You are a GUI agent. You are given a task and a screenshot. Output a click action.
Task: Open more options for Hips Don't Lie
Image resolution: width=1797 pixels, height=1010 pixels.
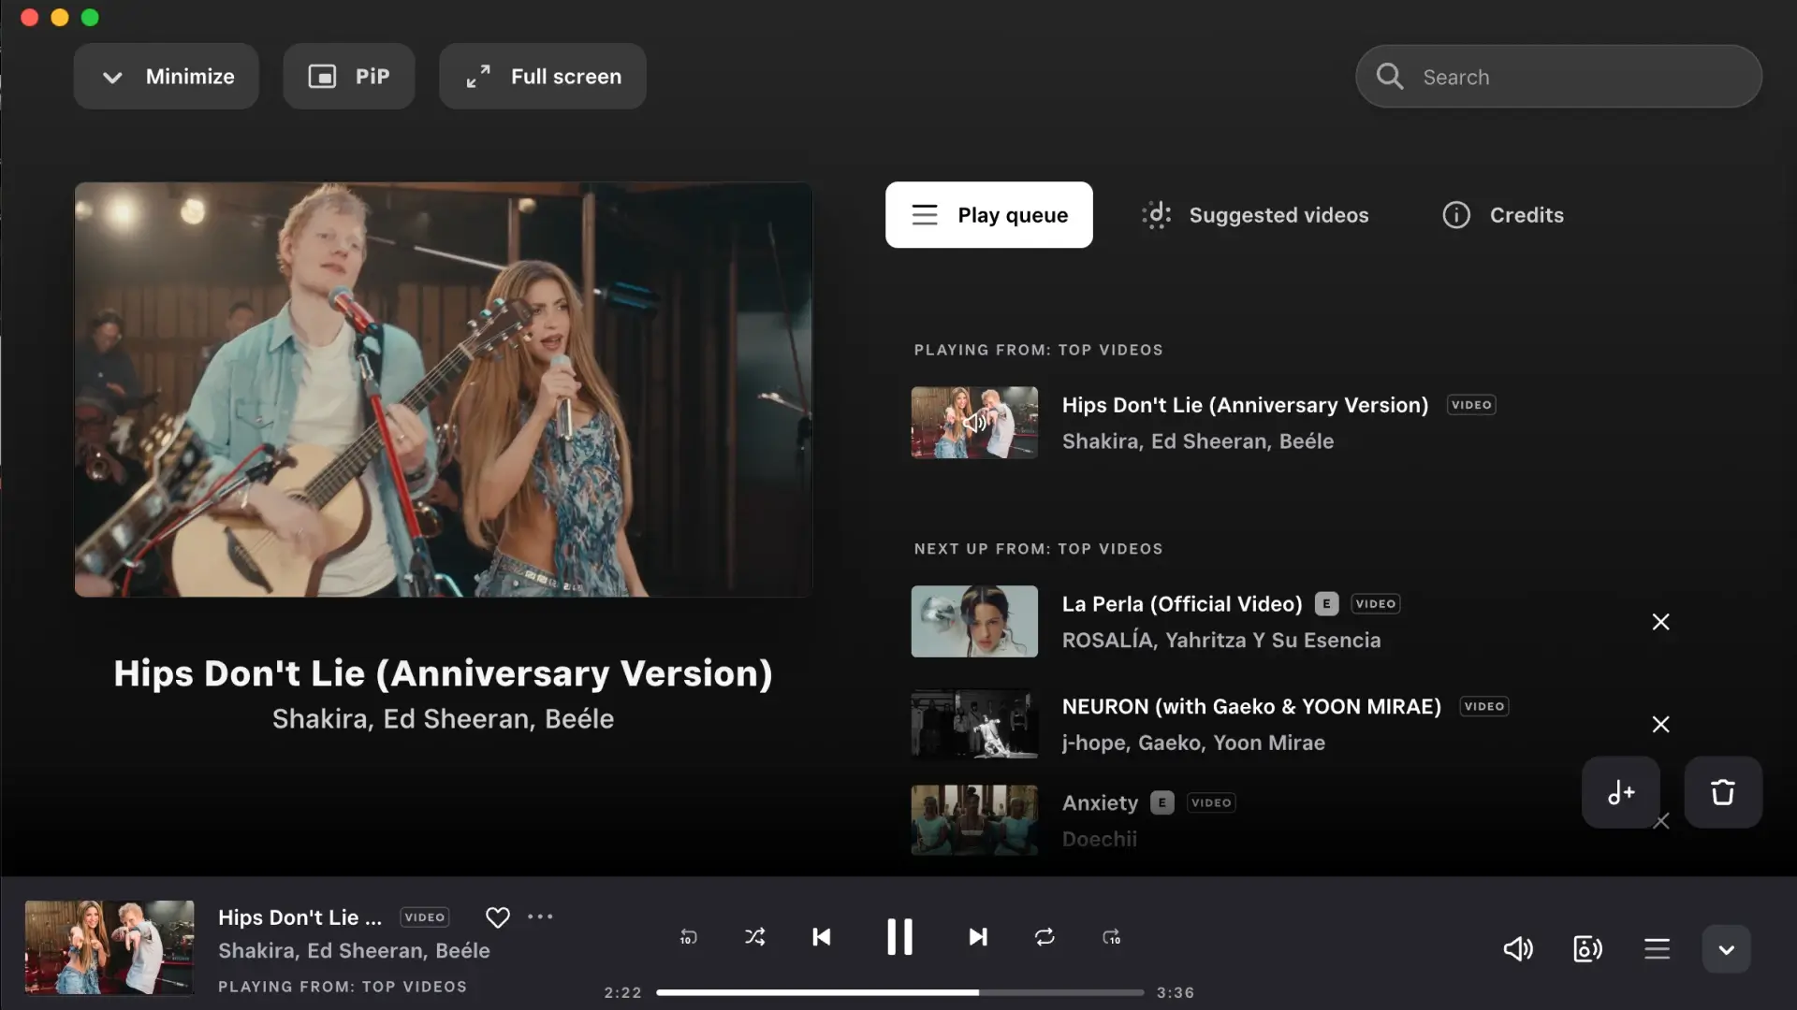pos(540,916)
